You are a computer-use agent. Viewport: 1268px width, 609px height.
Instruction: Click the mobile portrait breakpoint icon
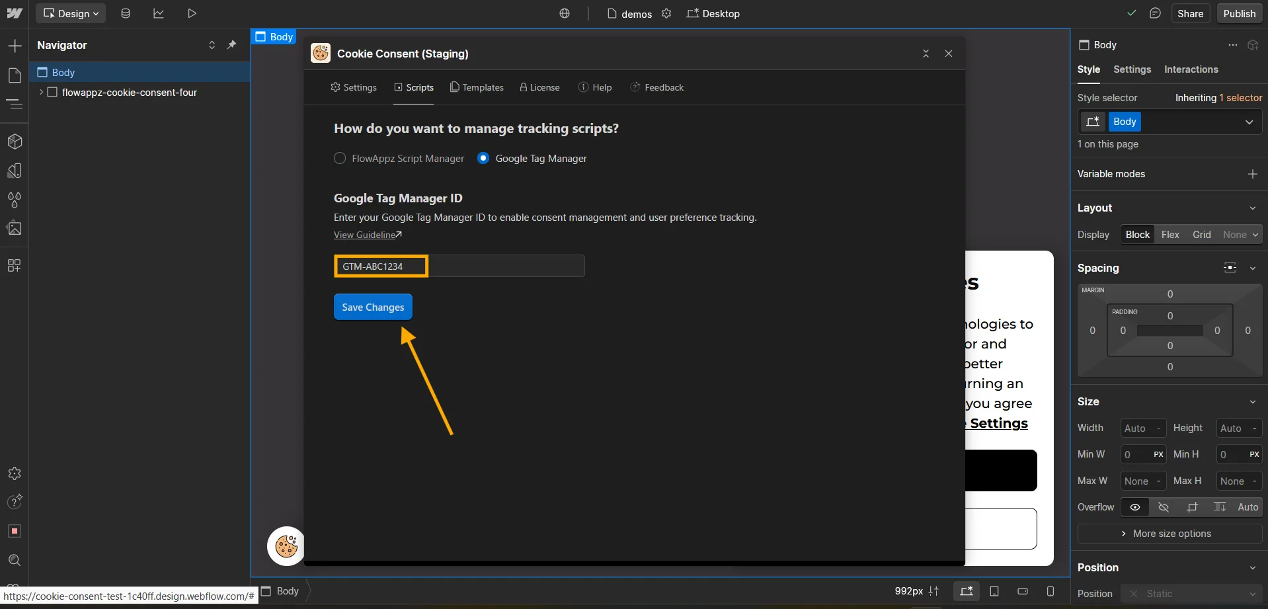[1050, 591]
